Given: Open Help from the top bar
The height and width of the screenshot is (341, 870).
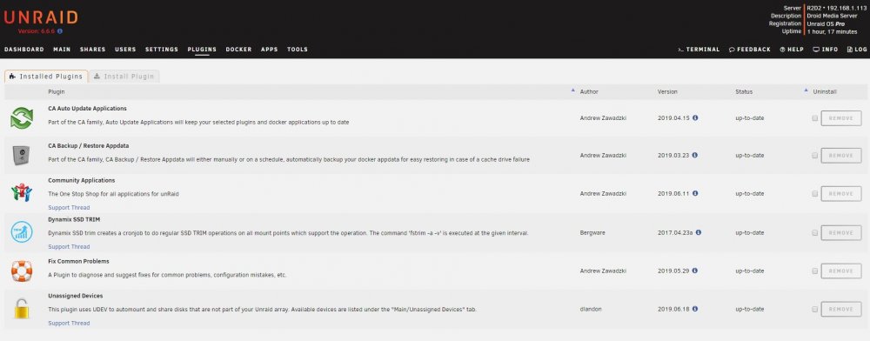Looking at the screenshot, I should coord(792,50).
